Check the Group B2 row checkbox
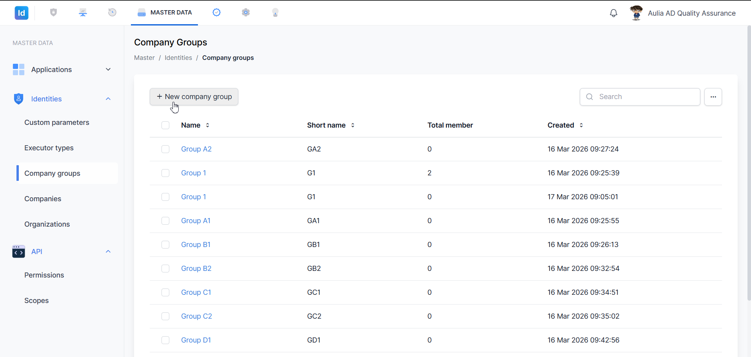Viewport: 751px width, 357px height. pos(165,269)
